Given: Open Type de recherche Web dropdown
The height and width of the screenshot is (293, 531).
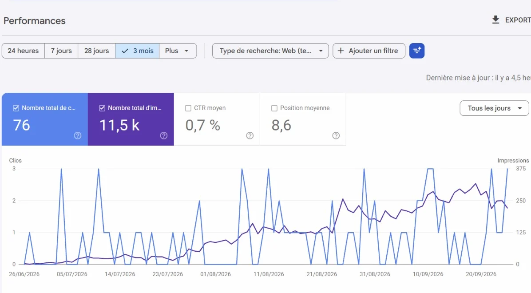Looking at the screenshot, I should (270, 51).
